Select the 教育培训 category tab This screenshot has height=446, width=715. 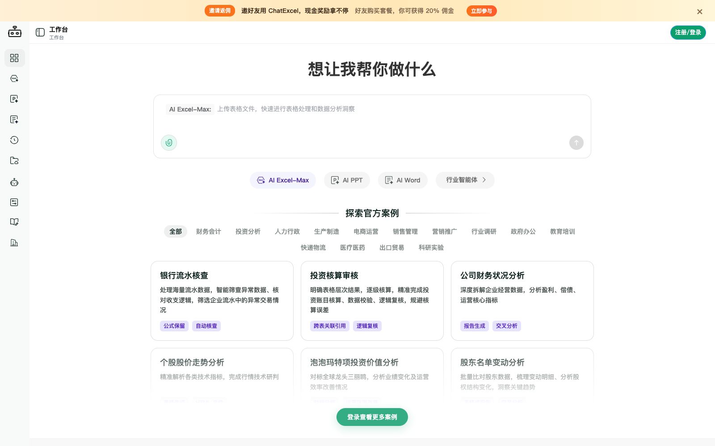tap(563, 231)
